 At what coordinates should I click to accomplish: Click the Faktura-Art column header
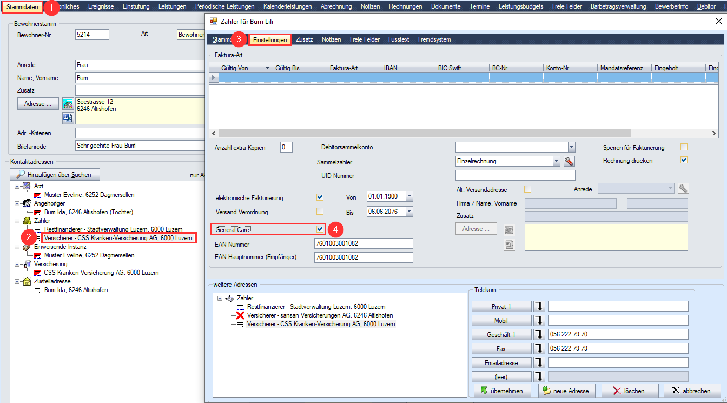(354, 68)
